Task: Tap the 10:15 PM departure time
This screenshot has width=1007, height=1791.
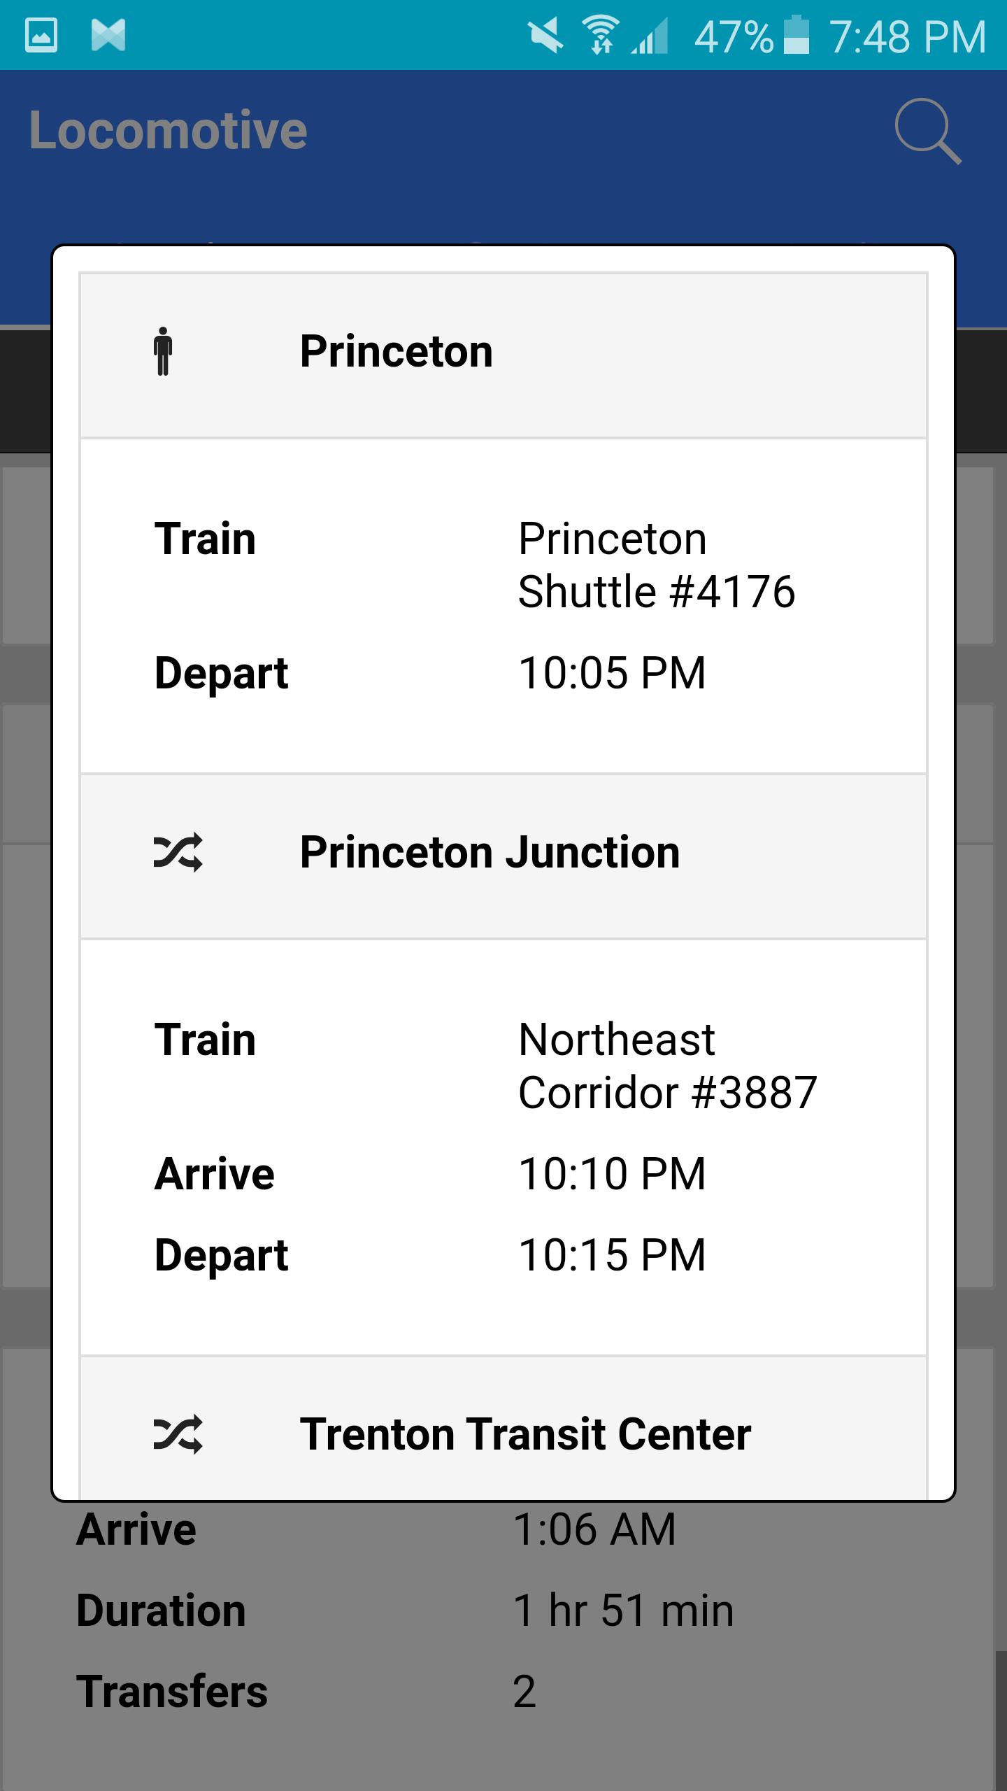Action: [x=612, y=1254]
